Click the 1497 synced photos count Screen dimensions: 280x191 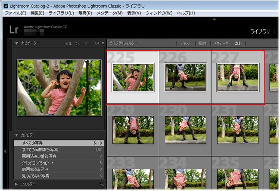[x=98, y=150]
